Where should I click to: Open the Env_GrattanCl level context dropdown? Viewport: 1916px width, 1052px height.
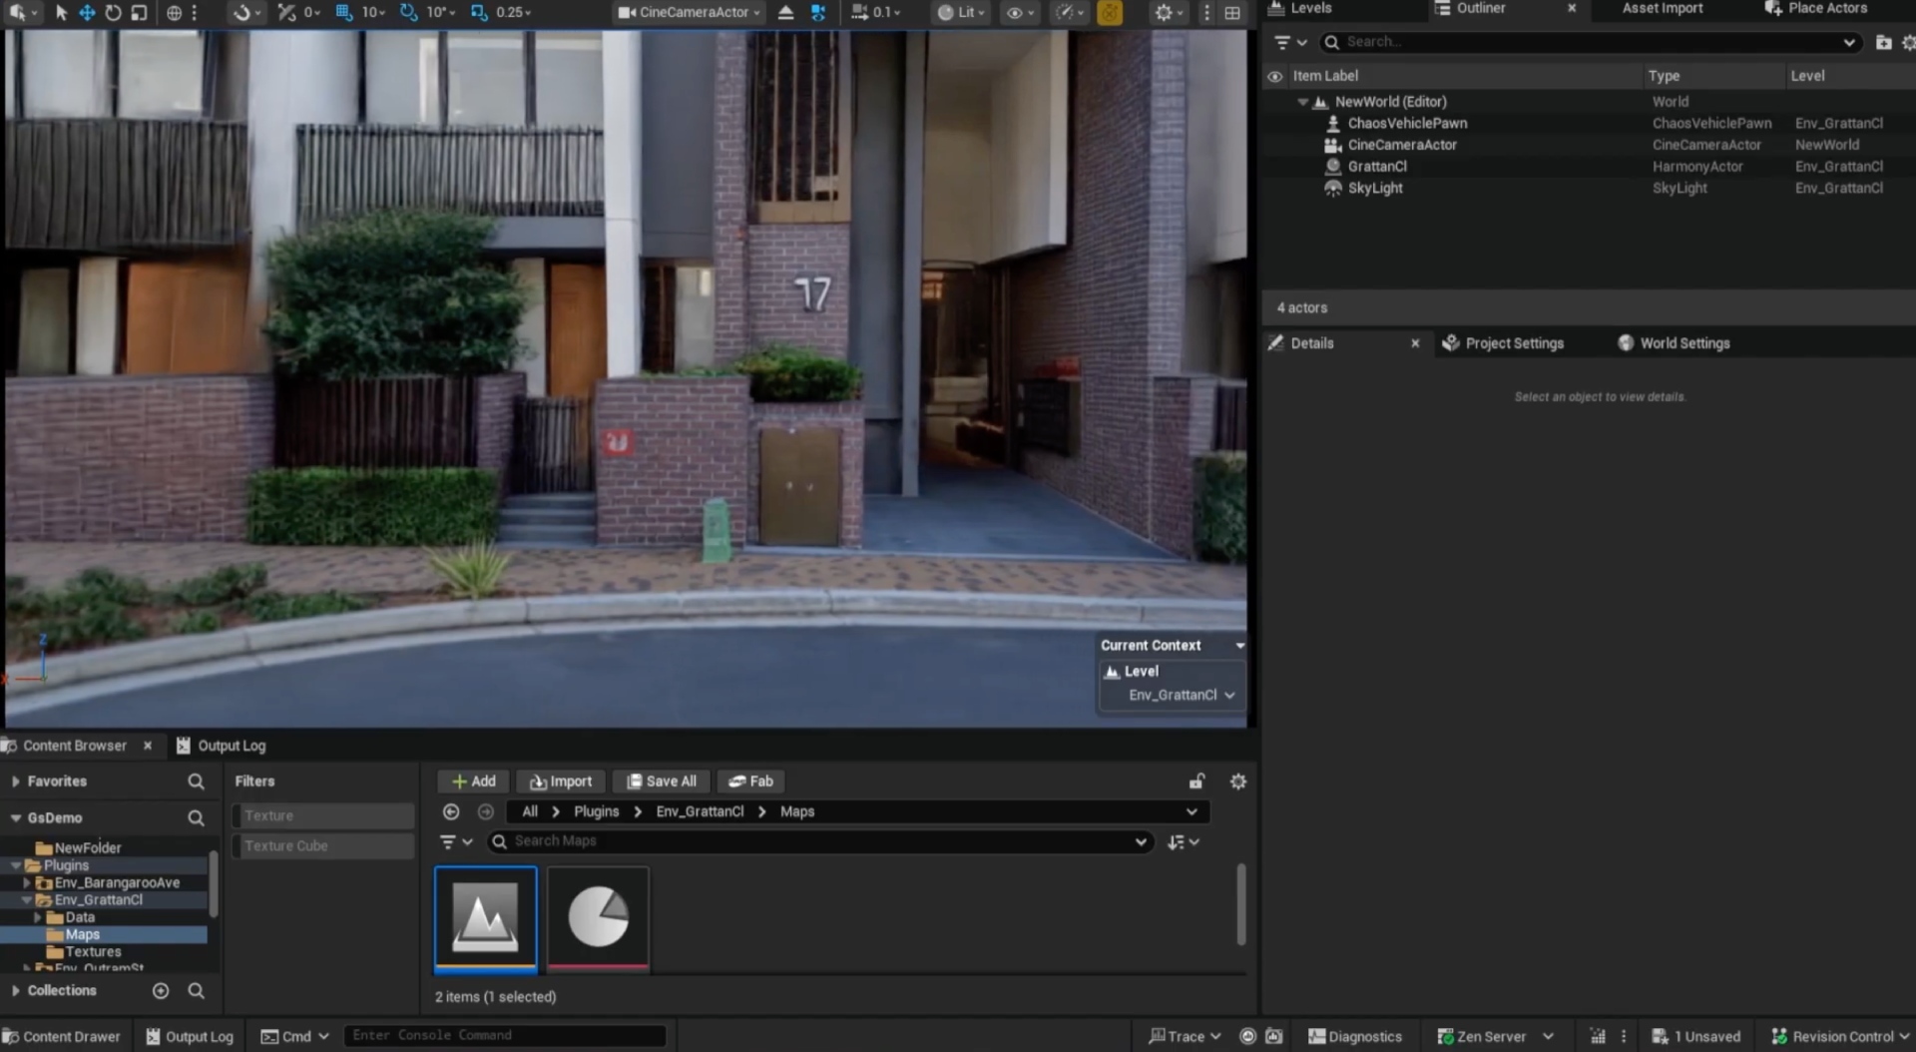tap(1182, 695)
